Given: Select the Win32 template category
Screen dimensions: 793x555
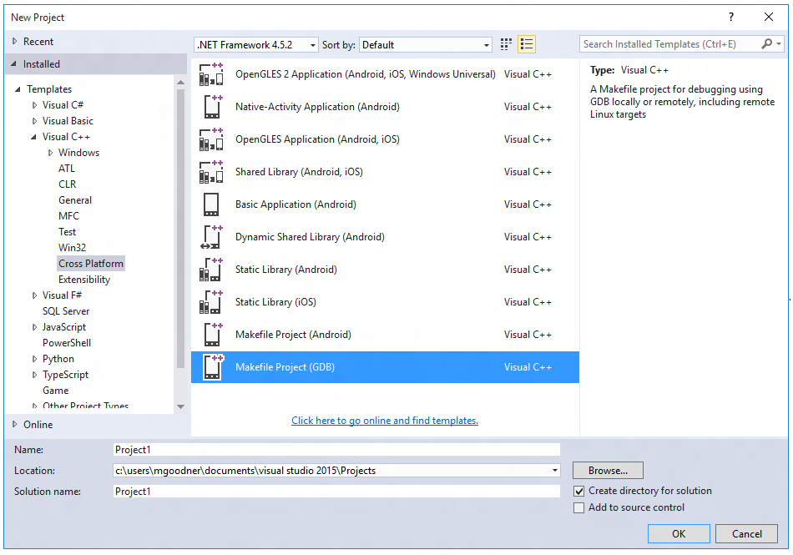Looking at the screenshot, I should (72, 248).
